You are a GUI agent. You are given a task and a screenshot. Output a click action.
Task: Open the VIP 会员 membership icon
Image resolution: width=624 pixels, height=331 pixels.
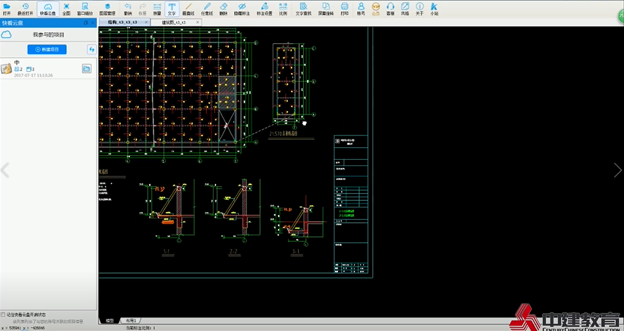coord(376,9)
